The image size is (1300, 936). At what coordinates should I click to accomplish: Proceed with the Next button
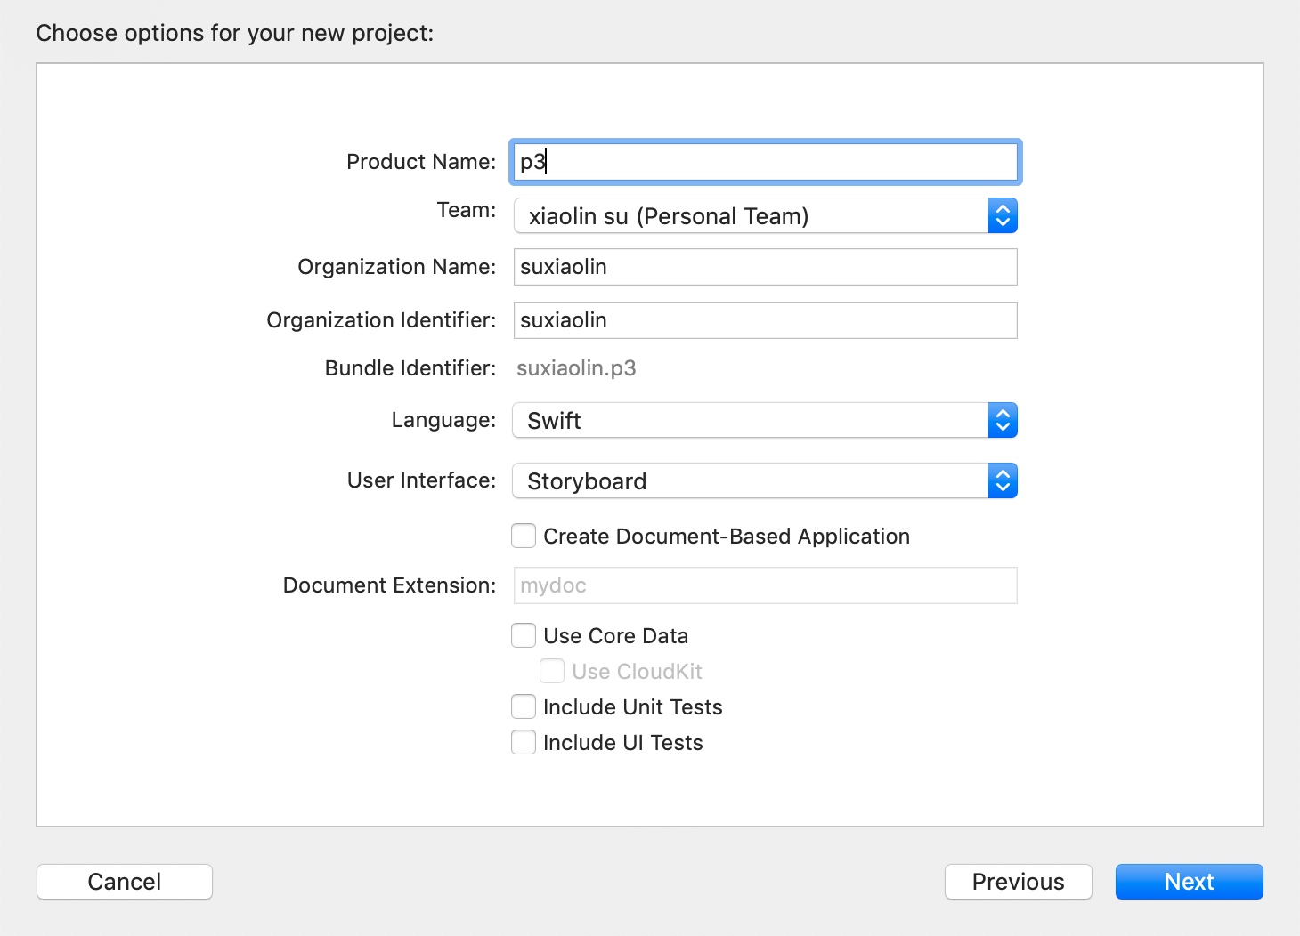tap(1189, 882)
